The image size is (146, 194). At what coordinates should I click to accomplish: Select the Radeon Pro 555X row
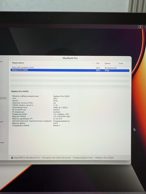coord(70,70)
